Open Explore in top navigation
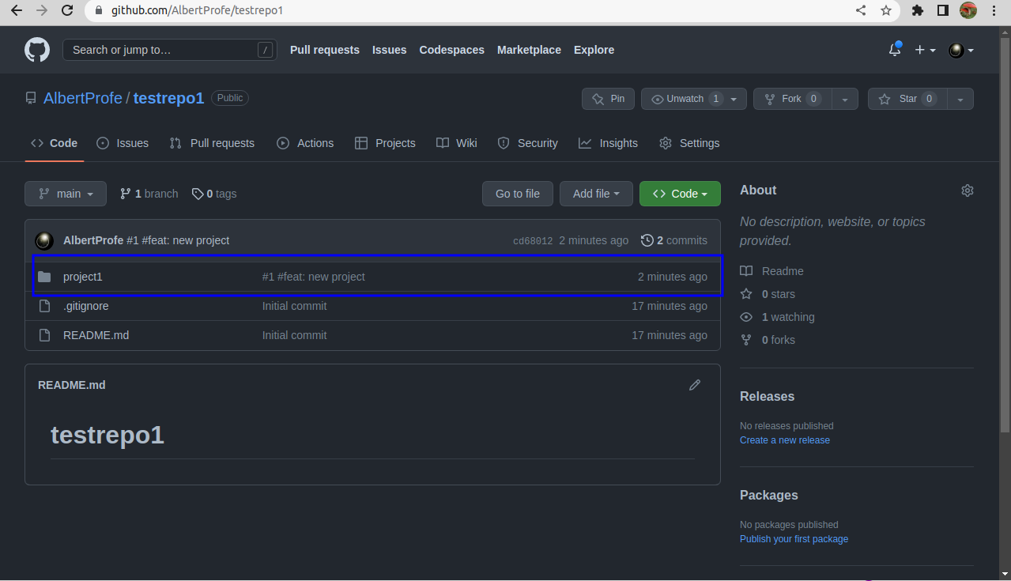 coord(594,50)
